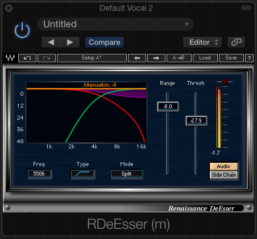Screen dimensions: 257x239
Task: Open the Untitled preset dropdown
Action: (115, 24)
